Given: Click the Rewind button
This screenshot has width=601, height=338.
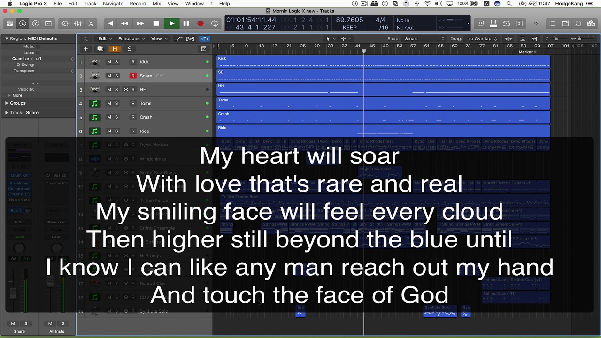Looking at the screenshot, I should tap(124, 23).
